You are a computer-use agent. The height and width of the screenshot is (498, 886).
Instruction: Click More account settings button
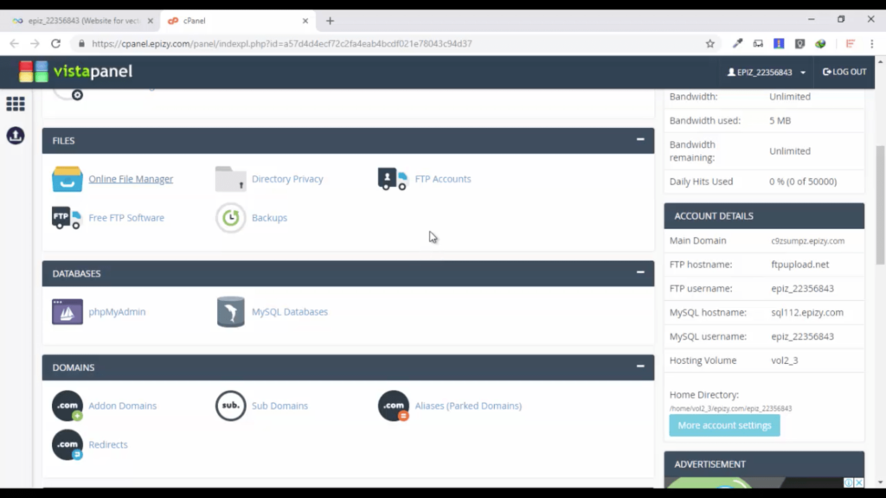[724, 425]
